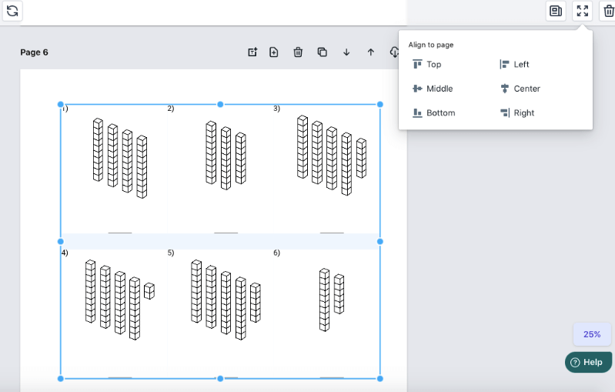Image resolution: width=615 pixels, height=392 pixels.
Task: Add text box to Page 6
Action: pyautogui.click(x=252, y=52)
